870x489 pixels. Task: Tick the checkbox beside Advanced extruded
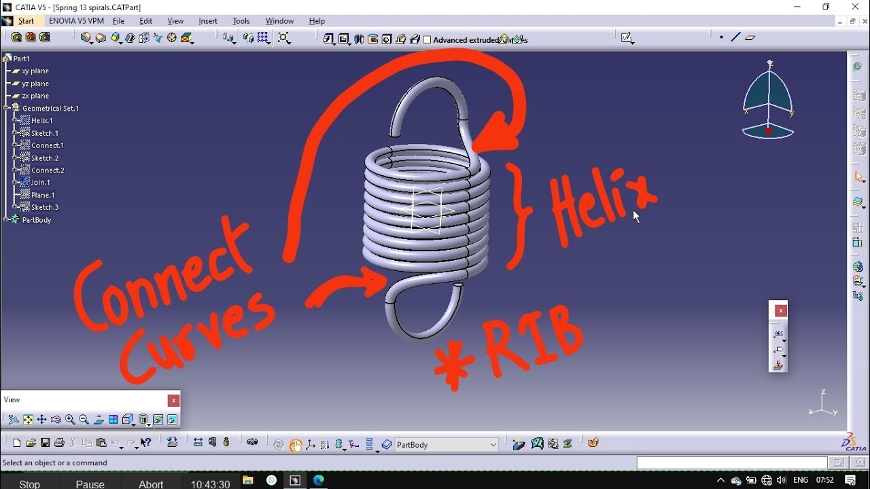click(x=428, y=39)
